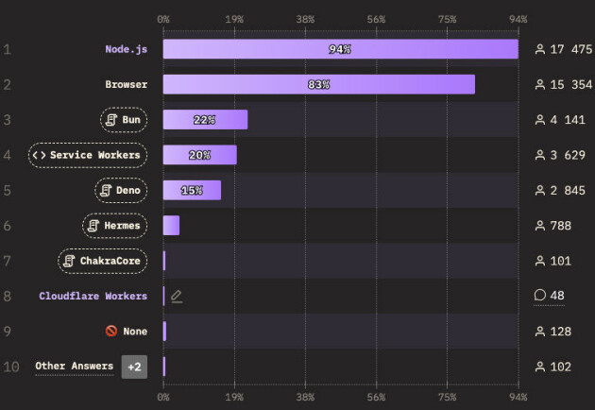
Task: Click the 15 354 respondent count
Action: pos(571,85)
